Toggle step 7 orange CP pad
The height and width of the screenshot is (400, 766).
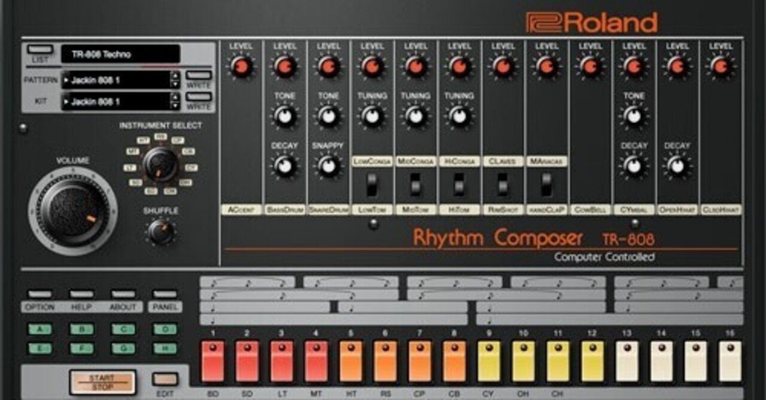tap(420, 361)
